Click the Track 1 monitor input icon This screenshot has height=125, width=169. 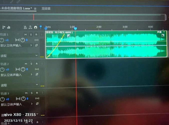[x=37, y=40]
